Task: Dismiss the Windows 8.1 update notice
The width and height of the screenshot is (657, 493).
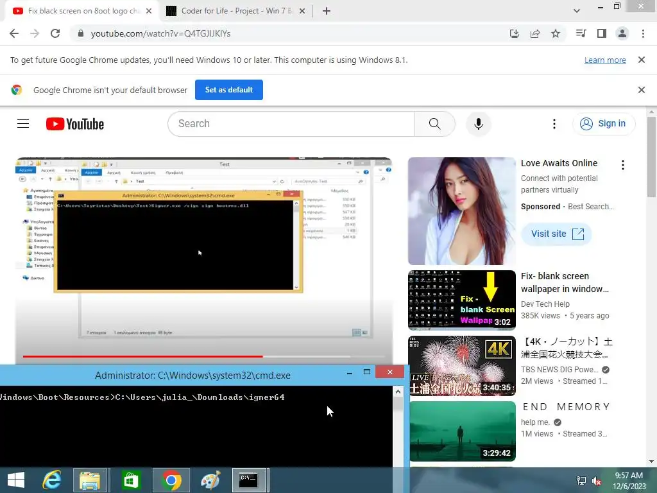Action: click(x=641, y=60)
